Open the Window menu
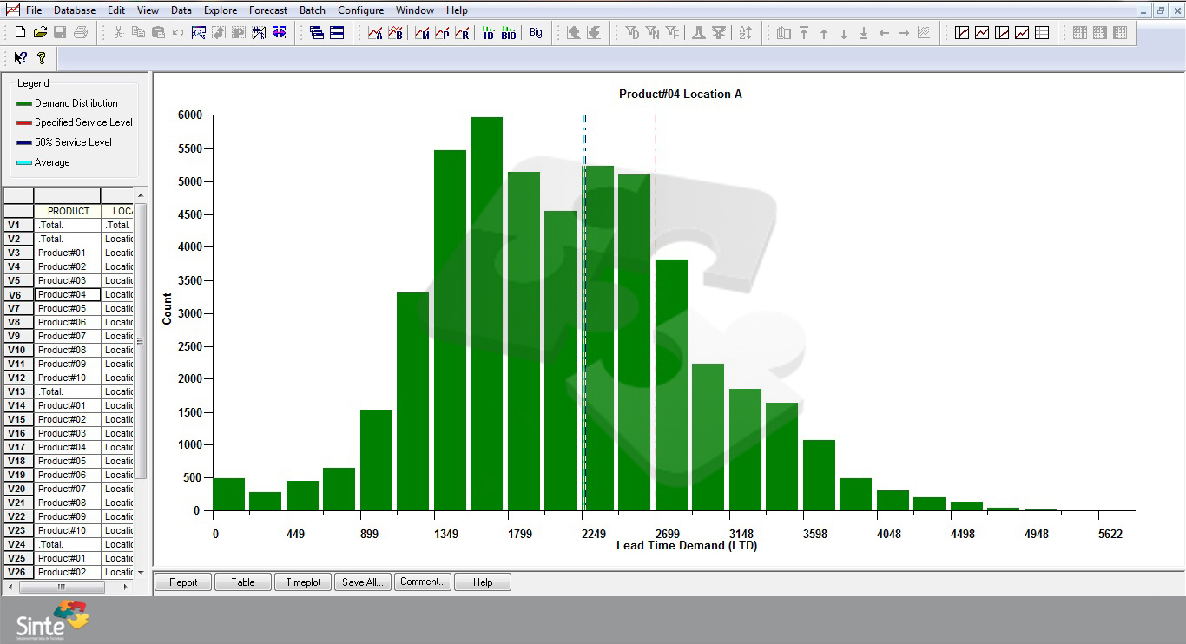The height and width of the screenshot is (644, 1186). pos(415,10)
